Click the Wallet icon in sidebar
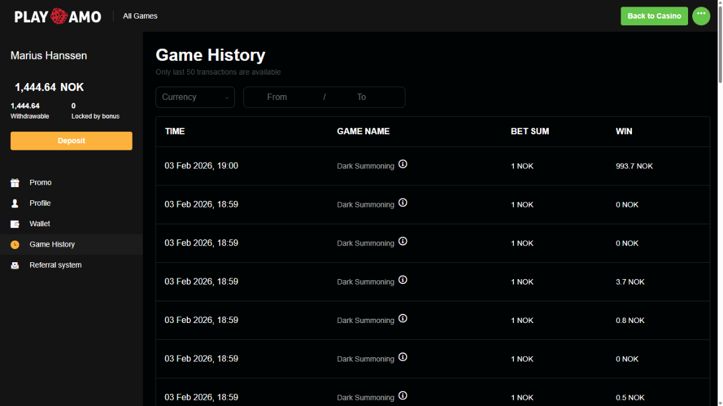 pyautogui.click(x=15, y=224)
